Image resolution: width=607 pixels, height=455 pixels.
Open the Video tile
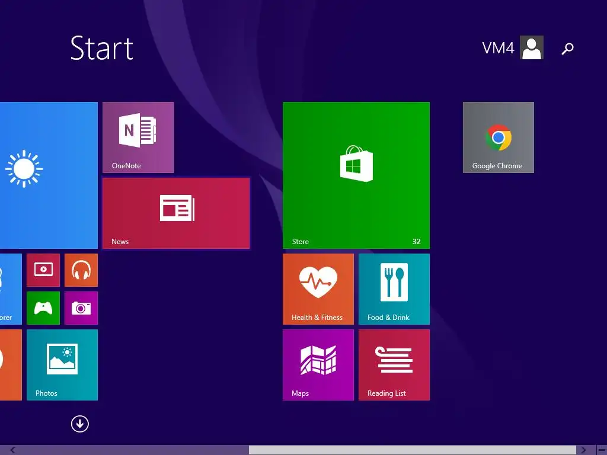point(43,270)
